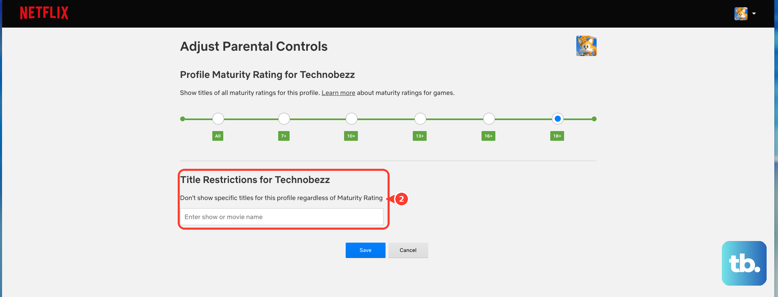Screen dimensions: 778x297
Task: Save the parental control settings
Action: point(365,250)
